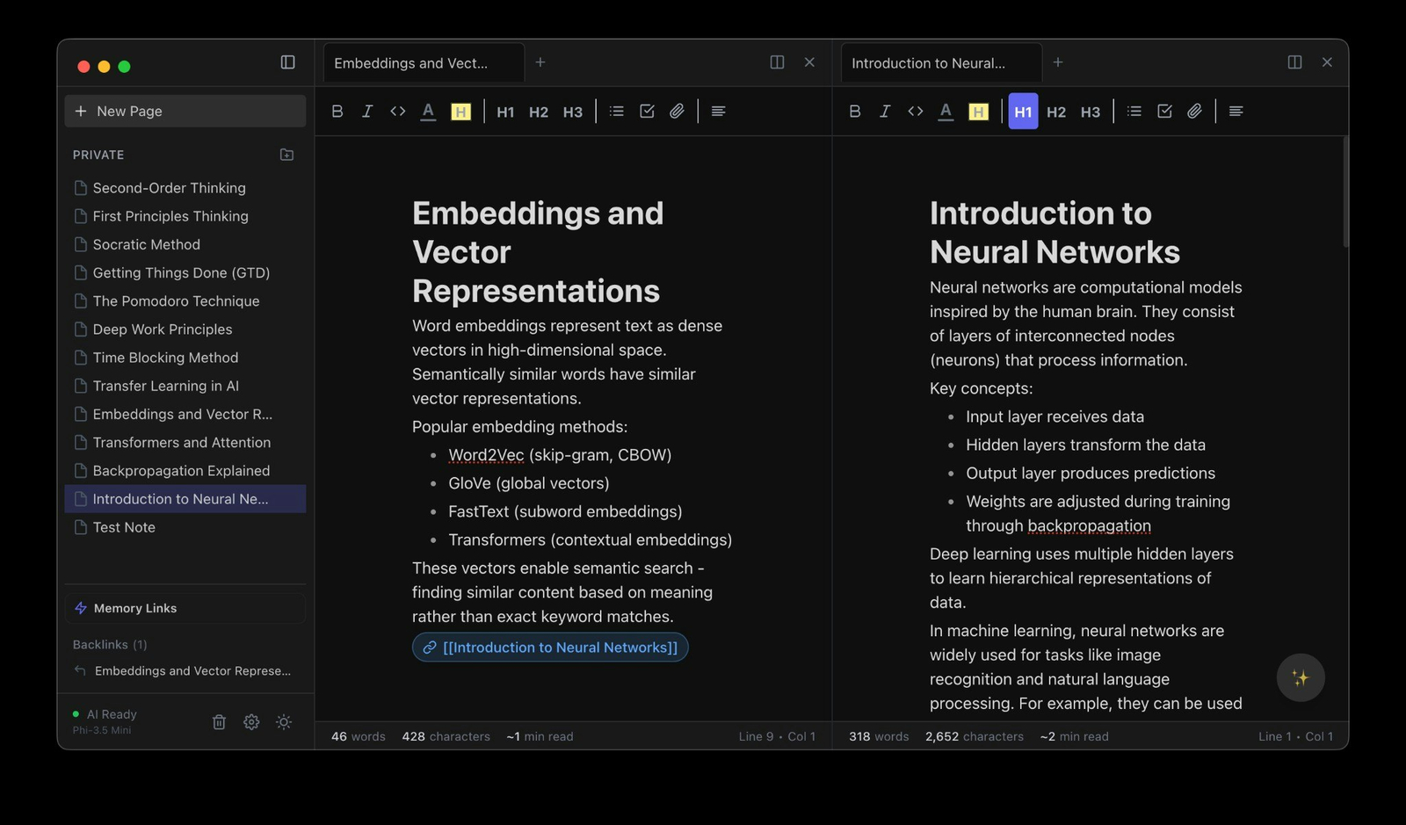Click split view icon in left pane
Screen dimensions: 1406x825
[x=777, y=62]
